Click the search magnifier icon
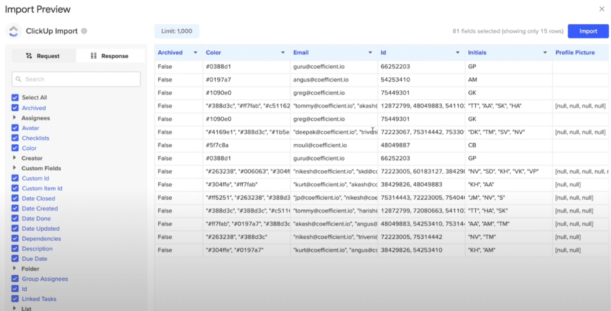 (x=18, y=79)
